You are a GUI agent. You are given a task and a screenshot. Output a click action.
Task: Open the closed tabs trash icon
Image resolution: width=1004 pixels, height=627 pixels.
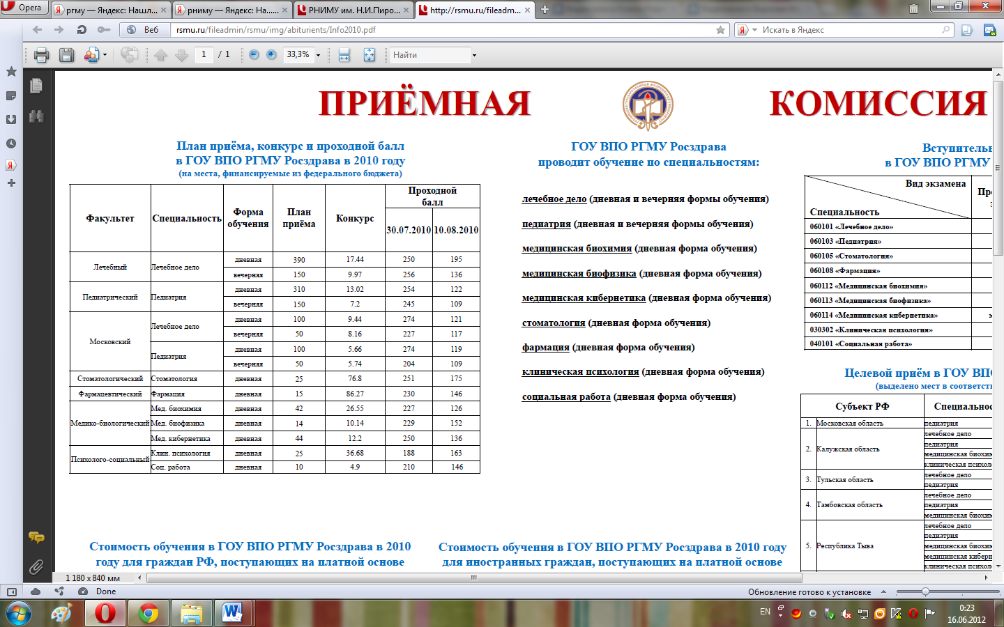pyautogui.click(x=913, y=9)
